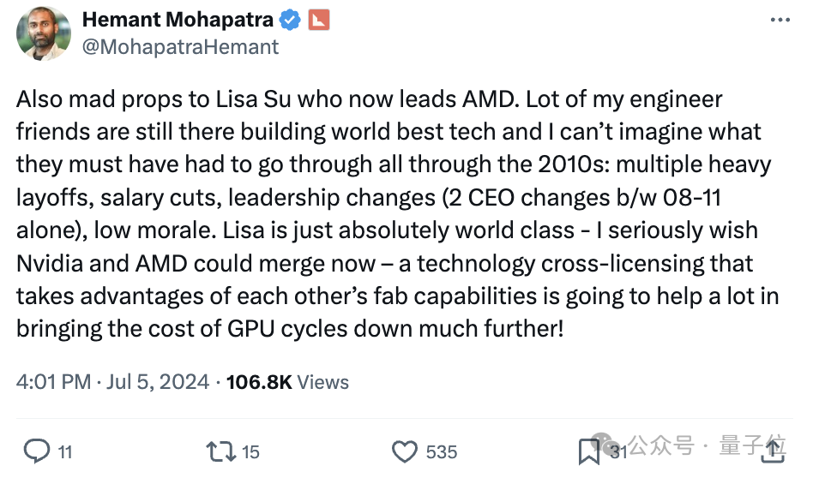Open the three-dot more options menu
813x478 pixels.
pyautogui.click(x=778, y=21)
